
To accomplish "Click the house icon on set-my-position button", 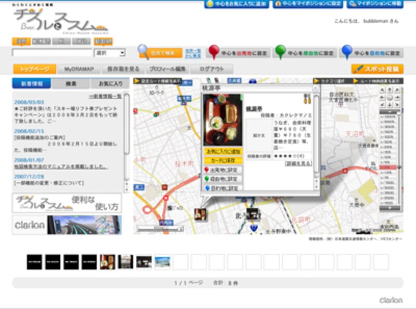I will 278,4.
